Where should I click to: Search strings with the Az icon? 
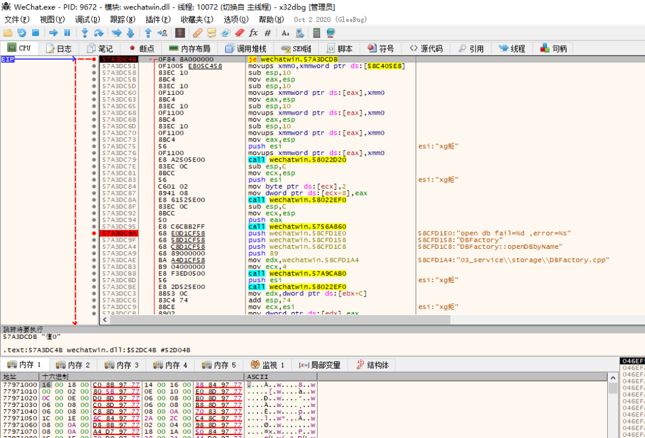(285, 33)
